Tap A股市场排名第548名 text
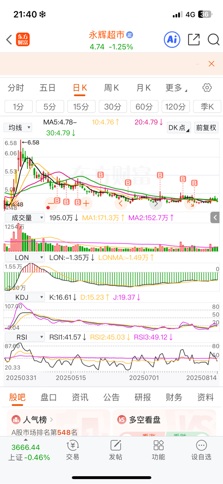 click(x=44, y=432)
